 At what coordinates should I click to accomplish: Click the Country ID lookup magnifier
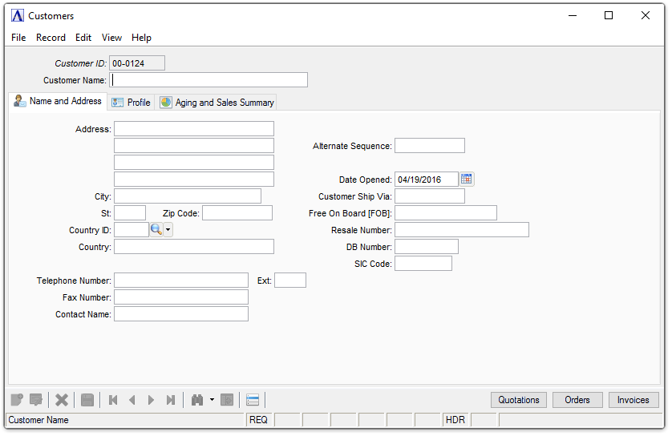(x=156, y=230)
